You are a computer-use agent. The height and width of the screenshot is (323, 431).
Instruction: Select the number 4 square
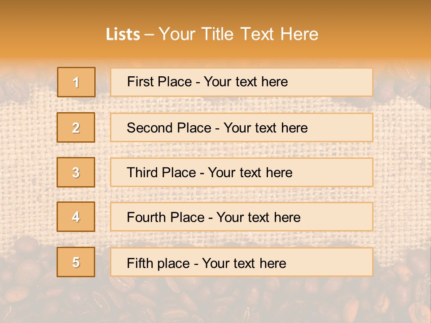76,217
